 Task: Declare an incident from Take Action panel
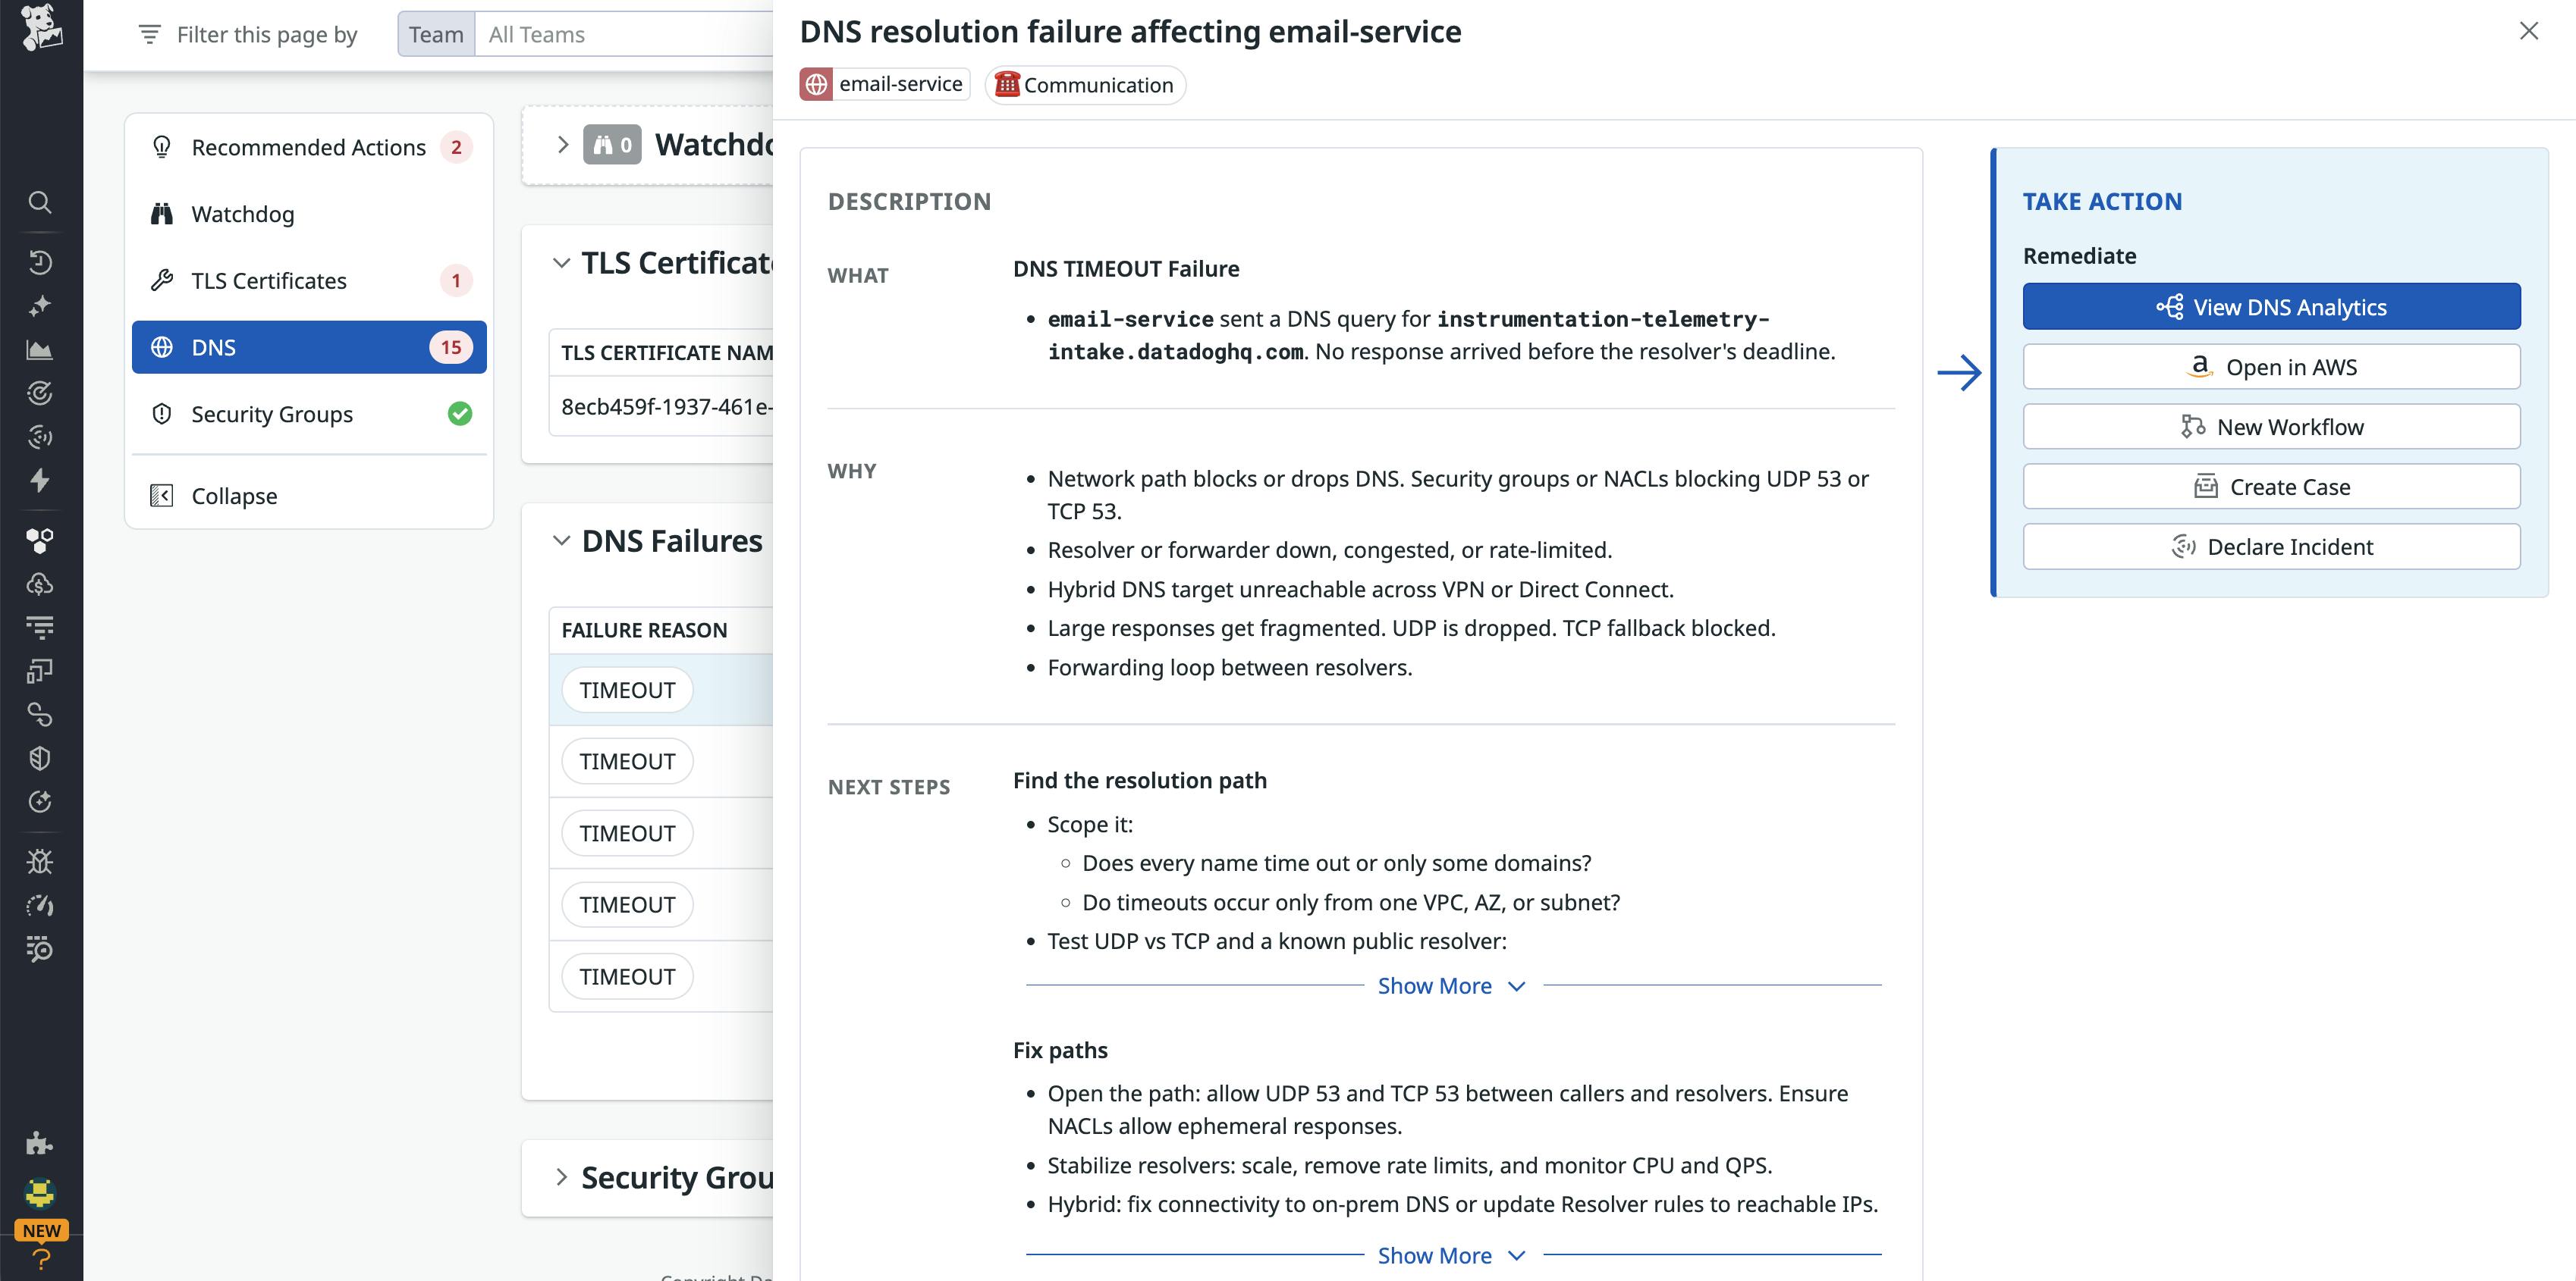2271,546
